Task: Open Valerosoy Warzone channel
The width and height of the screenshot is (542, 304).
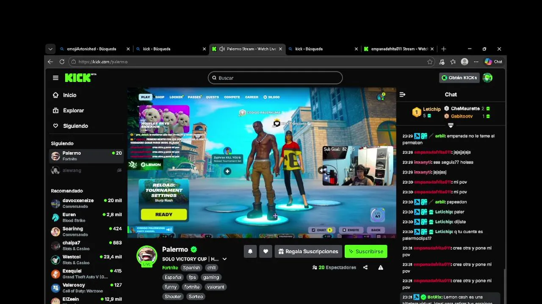Action: pyautogui.click(x=86, y=288)
